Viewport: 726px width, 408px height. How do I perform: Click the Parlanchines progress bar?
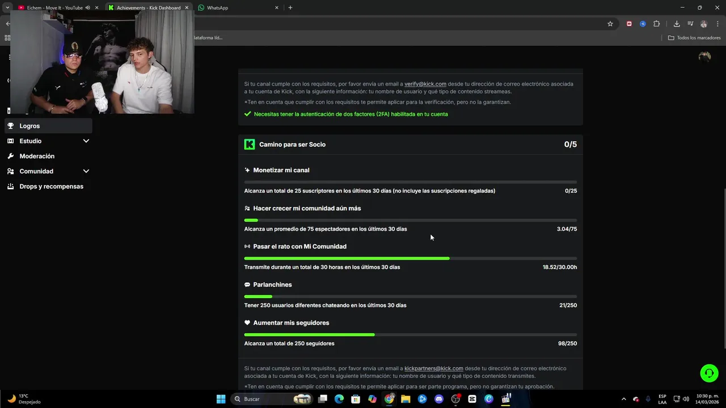(411, 296)
